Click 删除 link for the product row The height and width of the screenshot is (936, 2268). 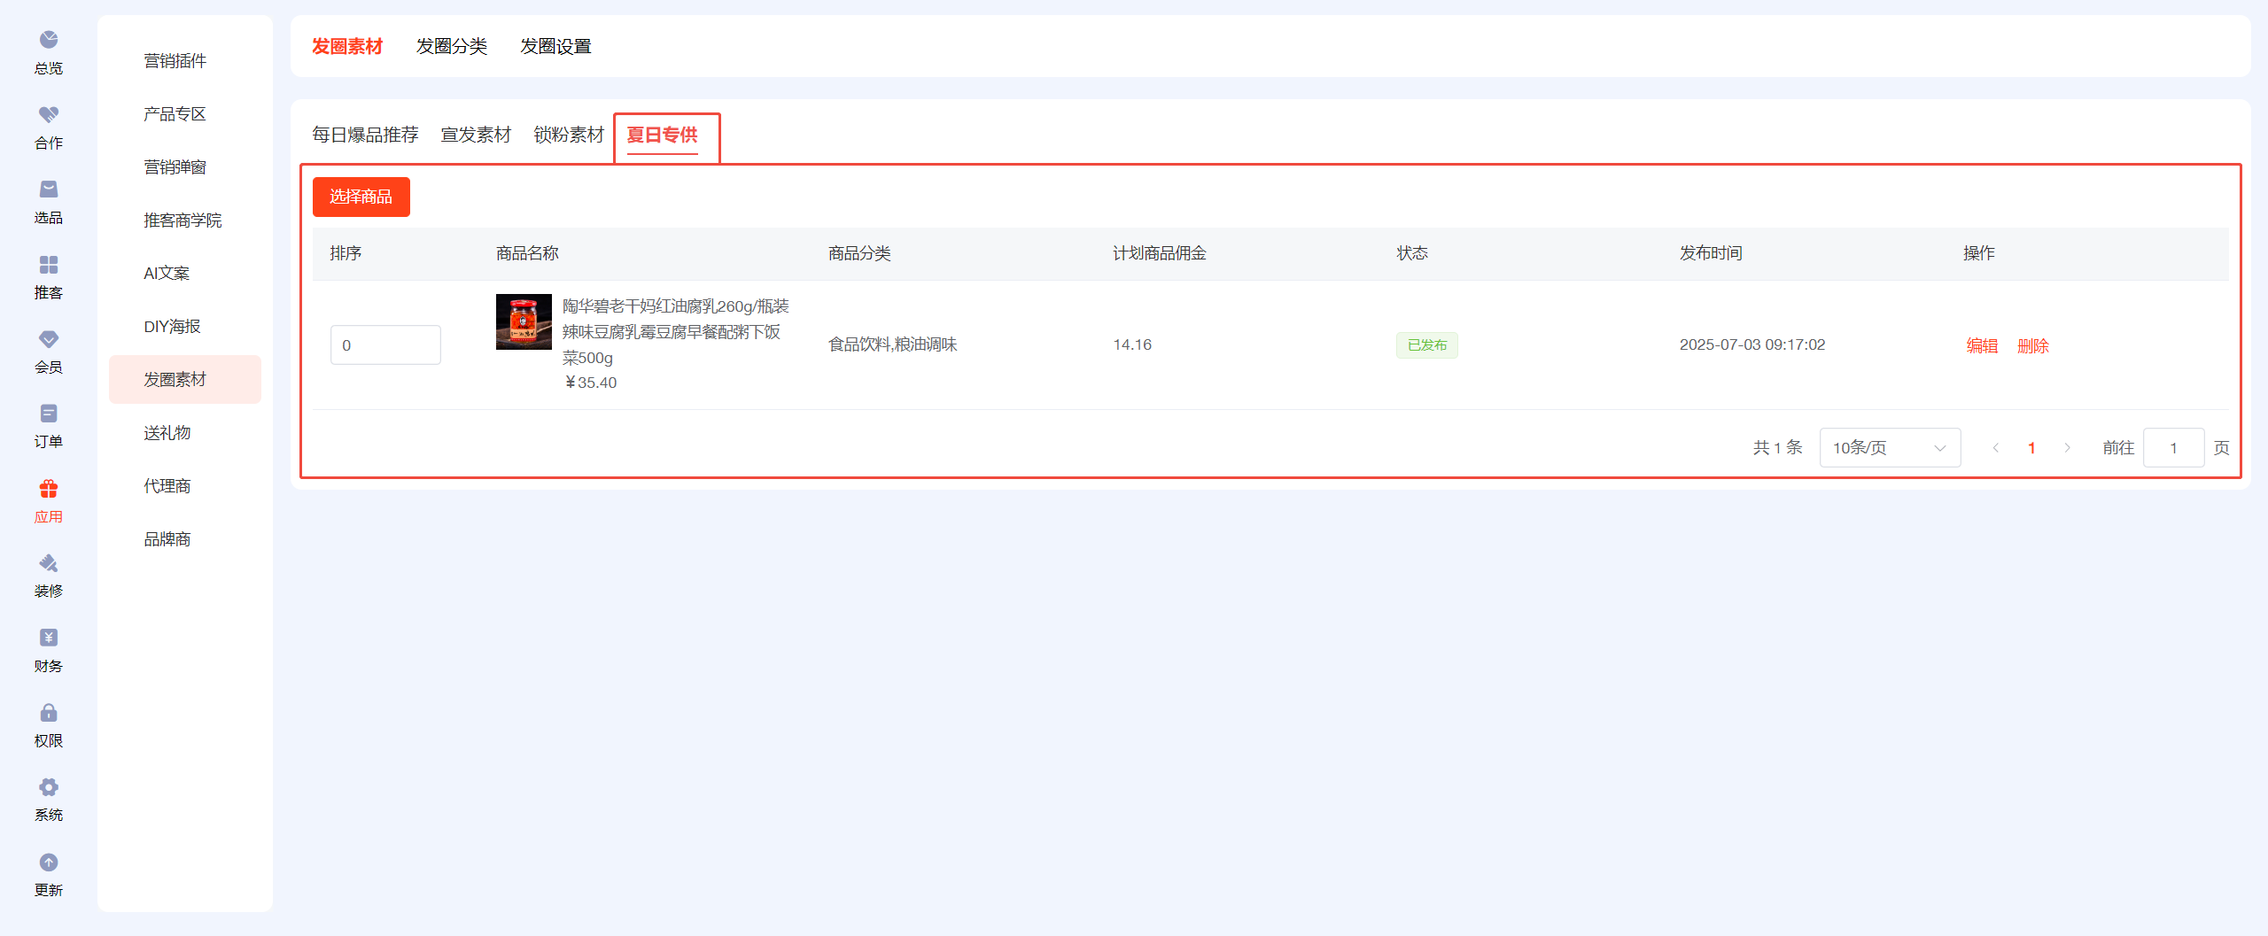coord(2032,346)
